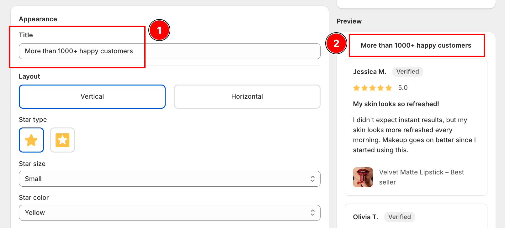This screenshot has width=505, height=228.
Task: Click the preview title 'More than 1000+ happy customers'
Action: pos(416,45)
